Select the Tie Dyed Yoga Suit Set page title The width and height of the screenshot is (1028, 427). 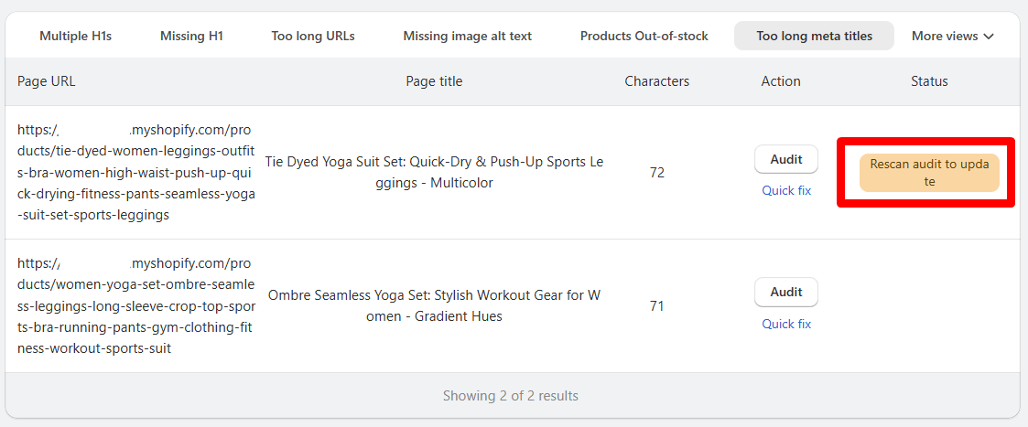coord(434,172)
